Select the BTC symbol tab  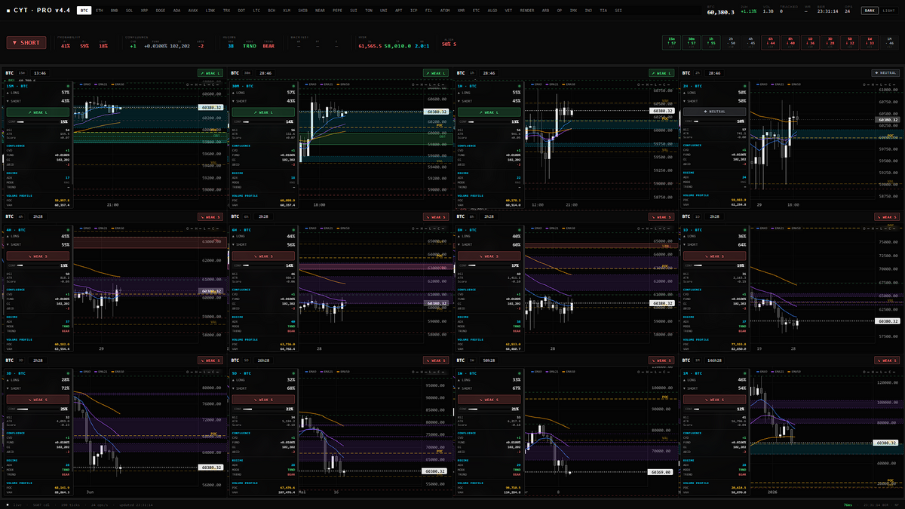coord(84,11)
